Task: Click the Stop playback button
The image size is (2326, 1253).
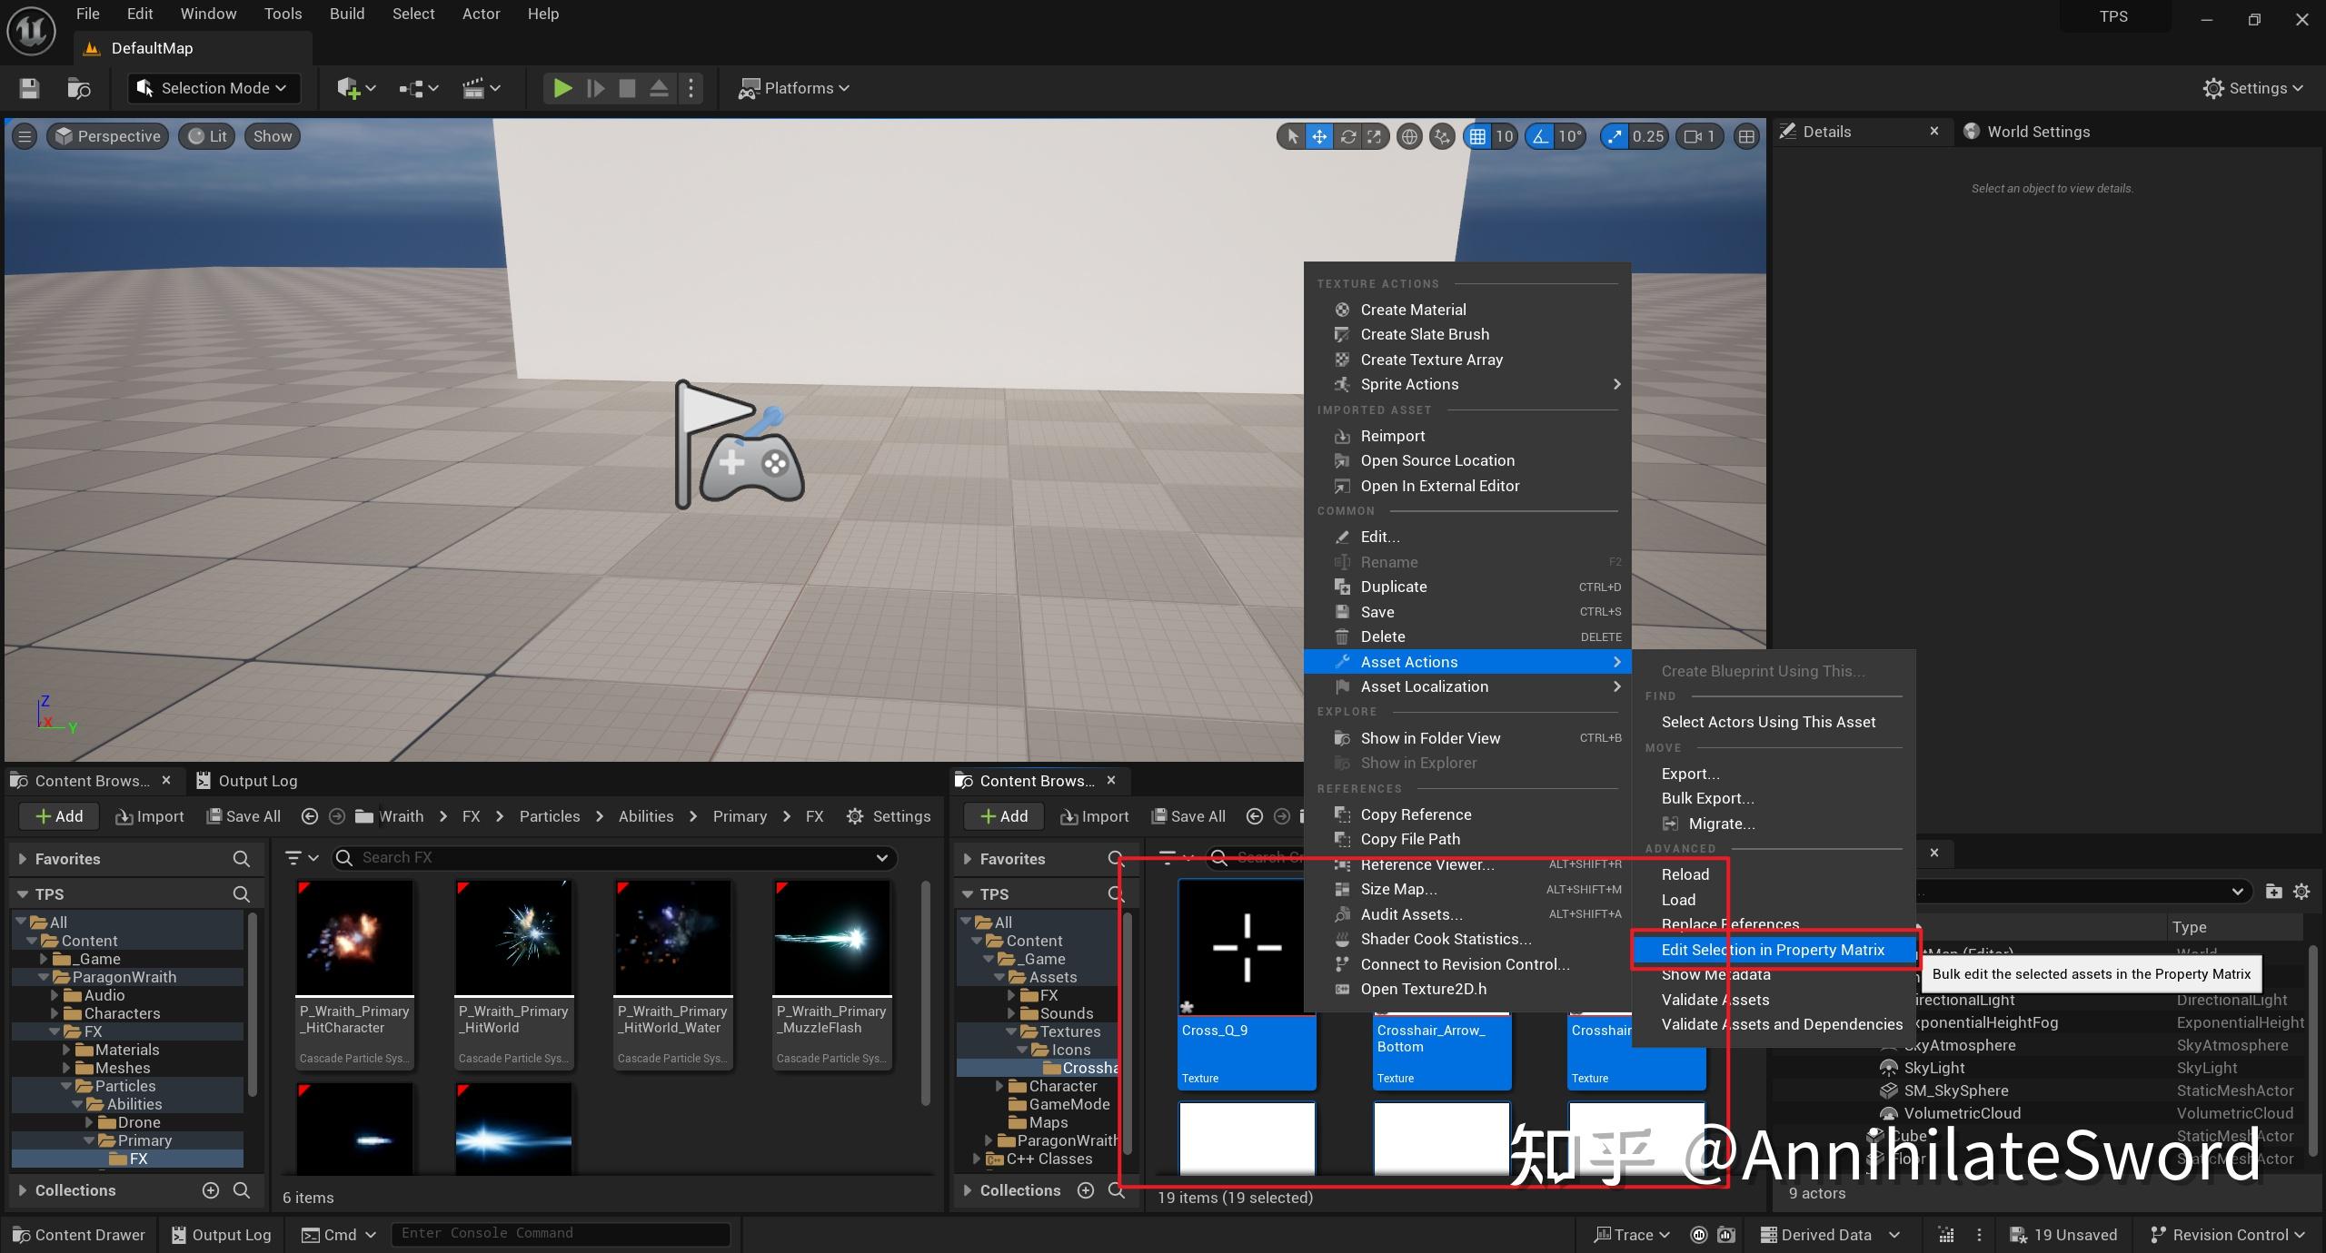Action: pyautogui.click(x=627, y=88)
